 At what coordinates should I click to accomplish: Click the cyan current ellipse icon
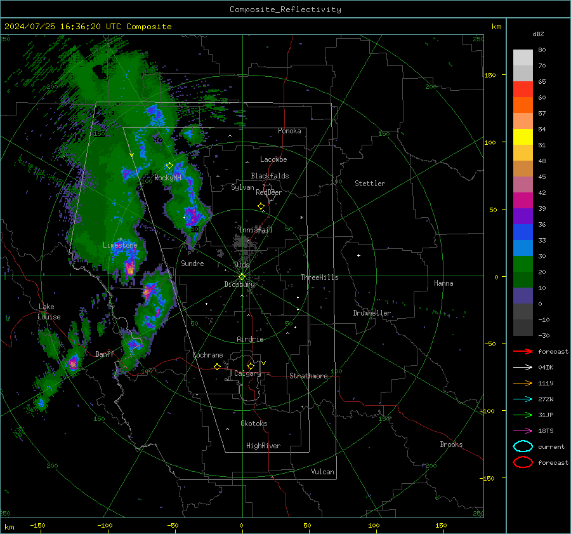tap(523, 446)
